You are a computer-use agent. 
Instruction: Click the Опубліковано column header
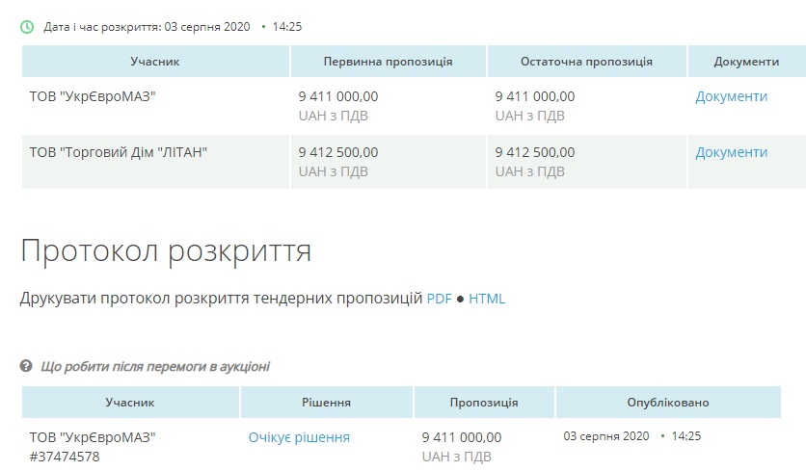pyautogui.click(x=668, y=403)
